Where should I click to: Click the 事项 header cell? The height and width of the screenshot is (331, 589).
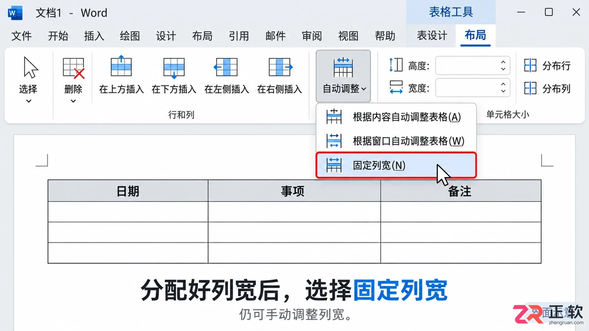[x=294, y=191]
